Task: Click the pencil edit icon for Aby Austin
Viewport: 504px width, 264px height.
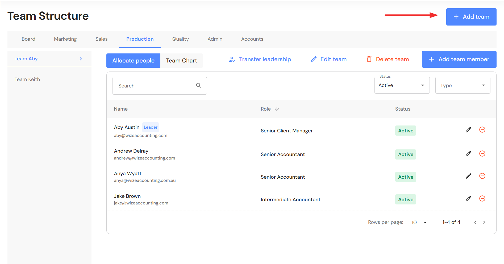Action: tap(468, 130)
